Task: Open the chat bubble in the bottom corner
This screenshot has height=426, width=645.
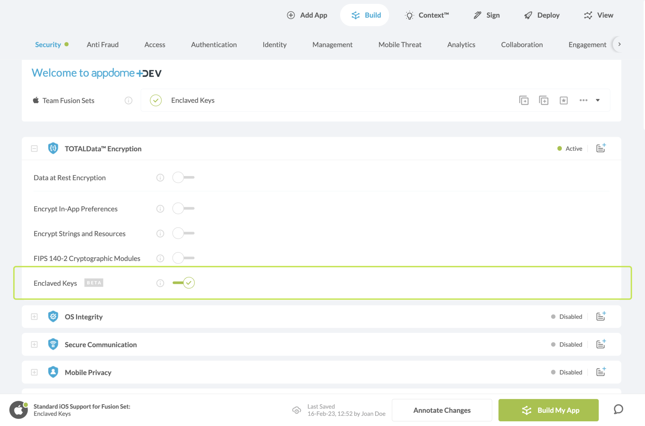Action: tap(618, 410)
